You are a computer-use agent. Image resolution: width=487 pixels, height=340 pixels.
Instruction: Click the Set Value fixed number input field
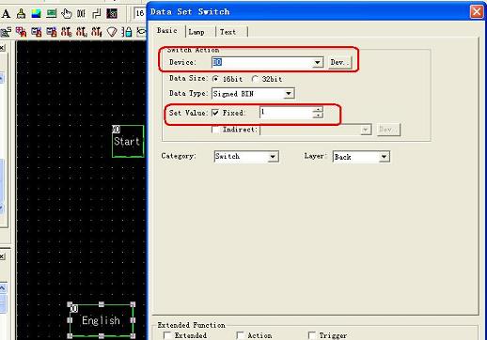point(286,113)
